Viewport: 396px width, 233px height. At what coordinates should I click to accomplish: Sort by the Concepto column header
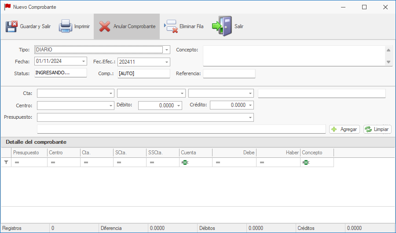pos(317,153)
